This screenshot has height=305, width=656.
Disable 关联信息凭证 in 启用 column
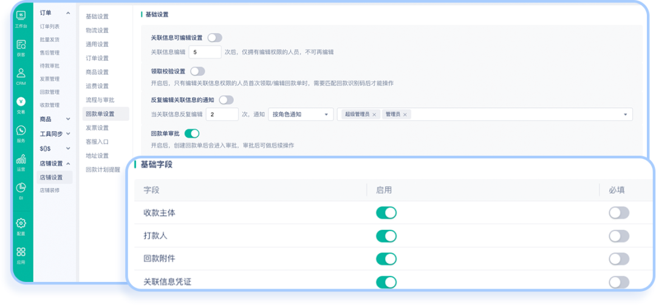pos(386,282)
